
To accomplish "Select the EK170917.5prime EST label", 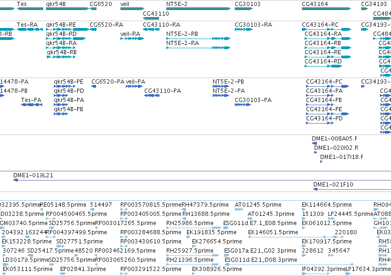I will coord(327,242).
